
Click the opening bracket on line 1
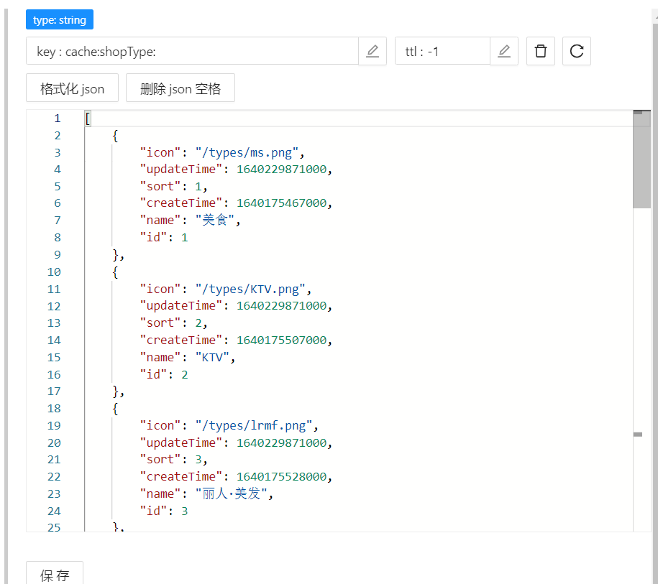88,119
